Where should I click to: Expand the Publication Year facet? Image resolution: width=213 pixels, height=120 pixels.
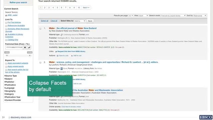coord(12,97)
